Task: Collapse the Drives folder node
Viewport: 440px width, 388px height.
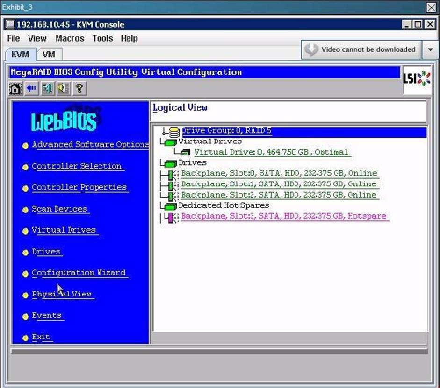Action: tap(168, 163)
